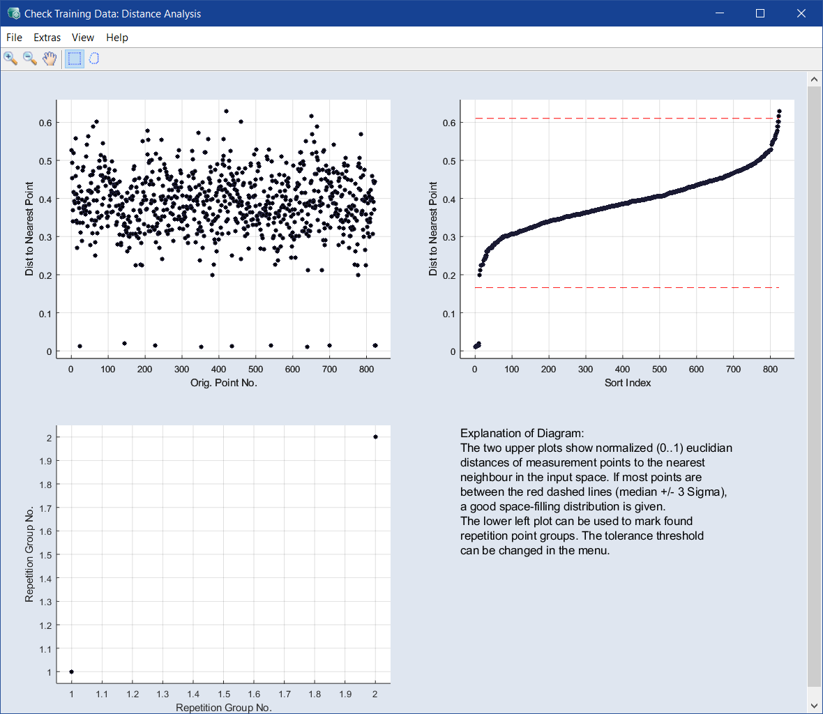
Task: Close the Check Training Data window
Action: [x=801, y=13]
